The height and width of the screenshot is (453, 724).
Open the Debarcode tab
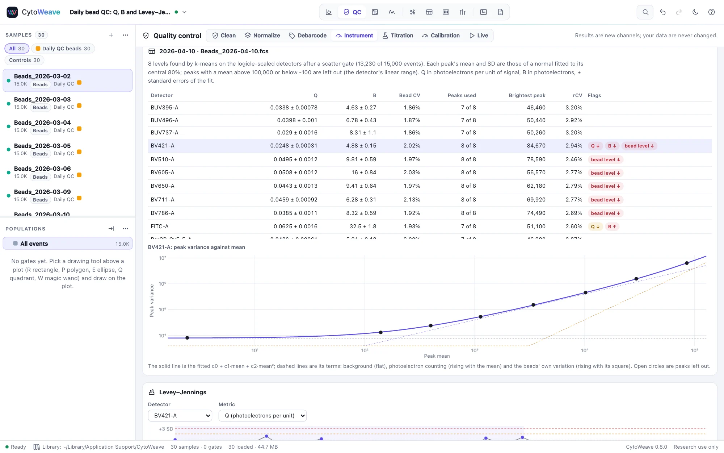307,36
